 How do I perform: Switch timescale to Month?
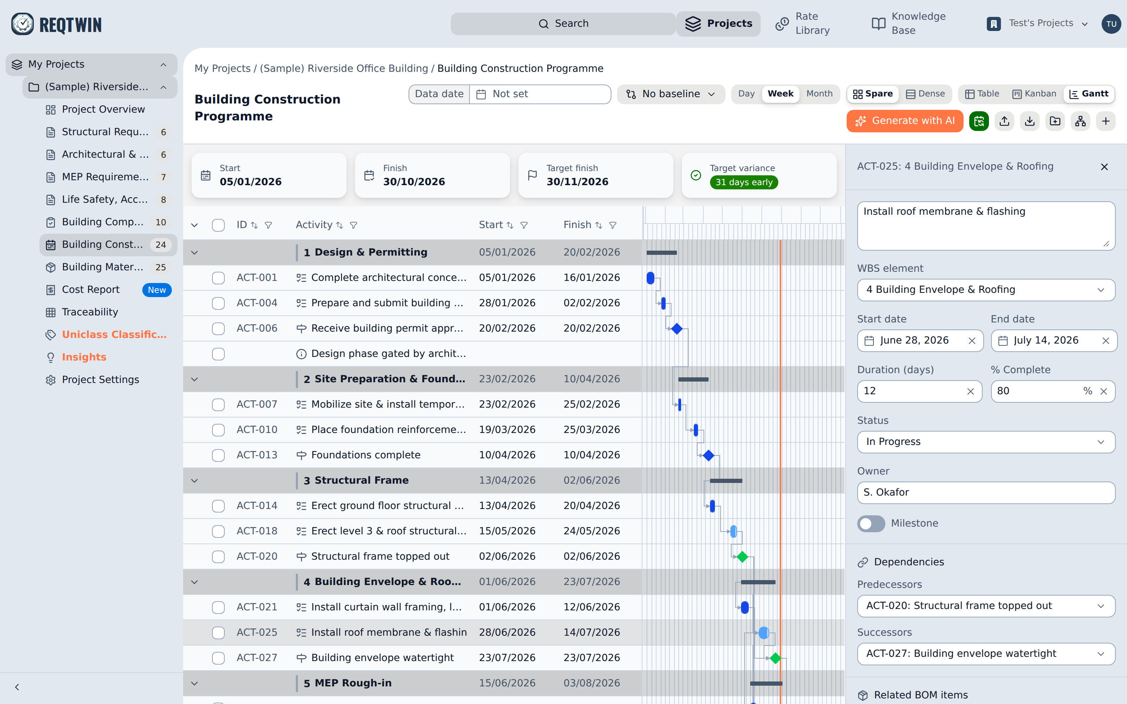(819, 94)
